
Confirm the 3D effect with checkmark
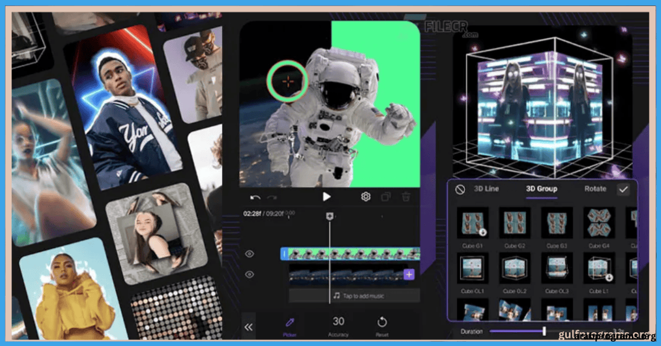click(623, 189)
